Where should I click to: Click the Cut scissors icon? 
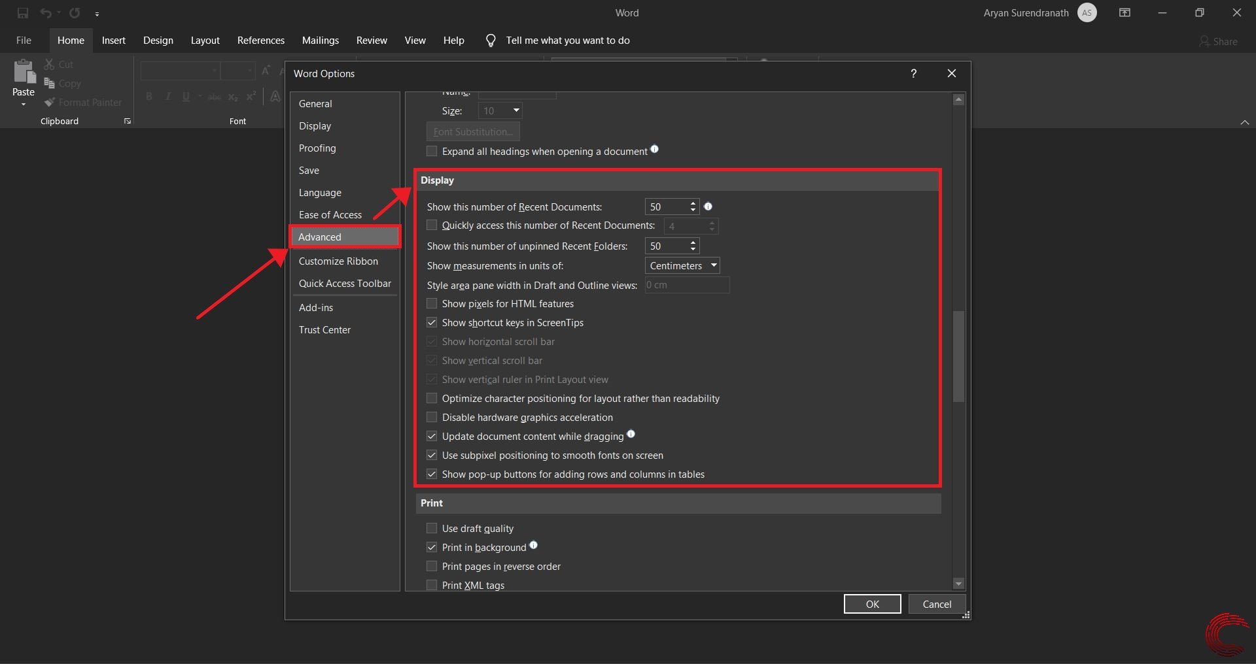tap(50, 63)
